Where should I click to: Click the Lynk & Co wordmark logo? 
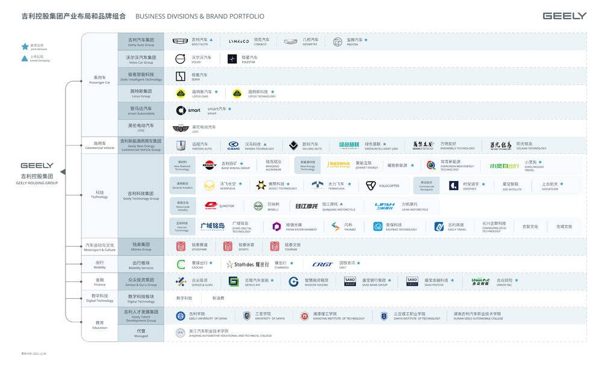[239, 41]
